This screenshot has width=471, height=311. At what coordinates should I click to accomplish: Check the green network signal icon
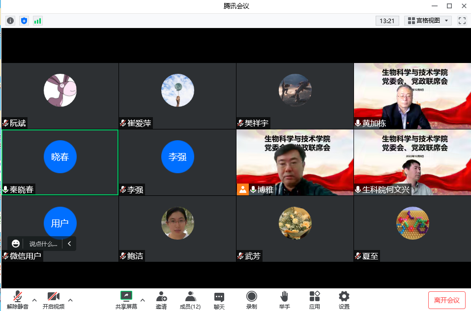[38, 21]
